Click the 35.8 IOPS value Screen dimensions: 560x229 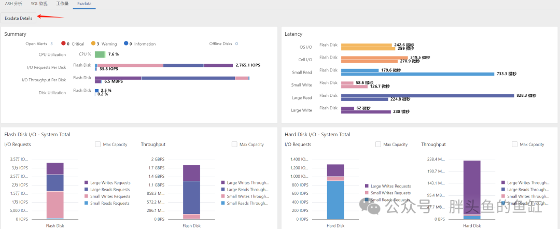point(108,69)
